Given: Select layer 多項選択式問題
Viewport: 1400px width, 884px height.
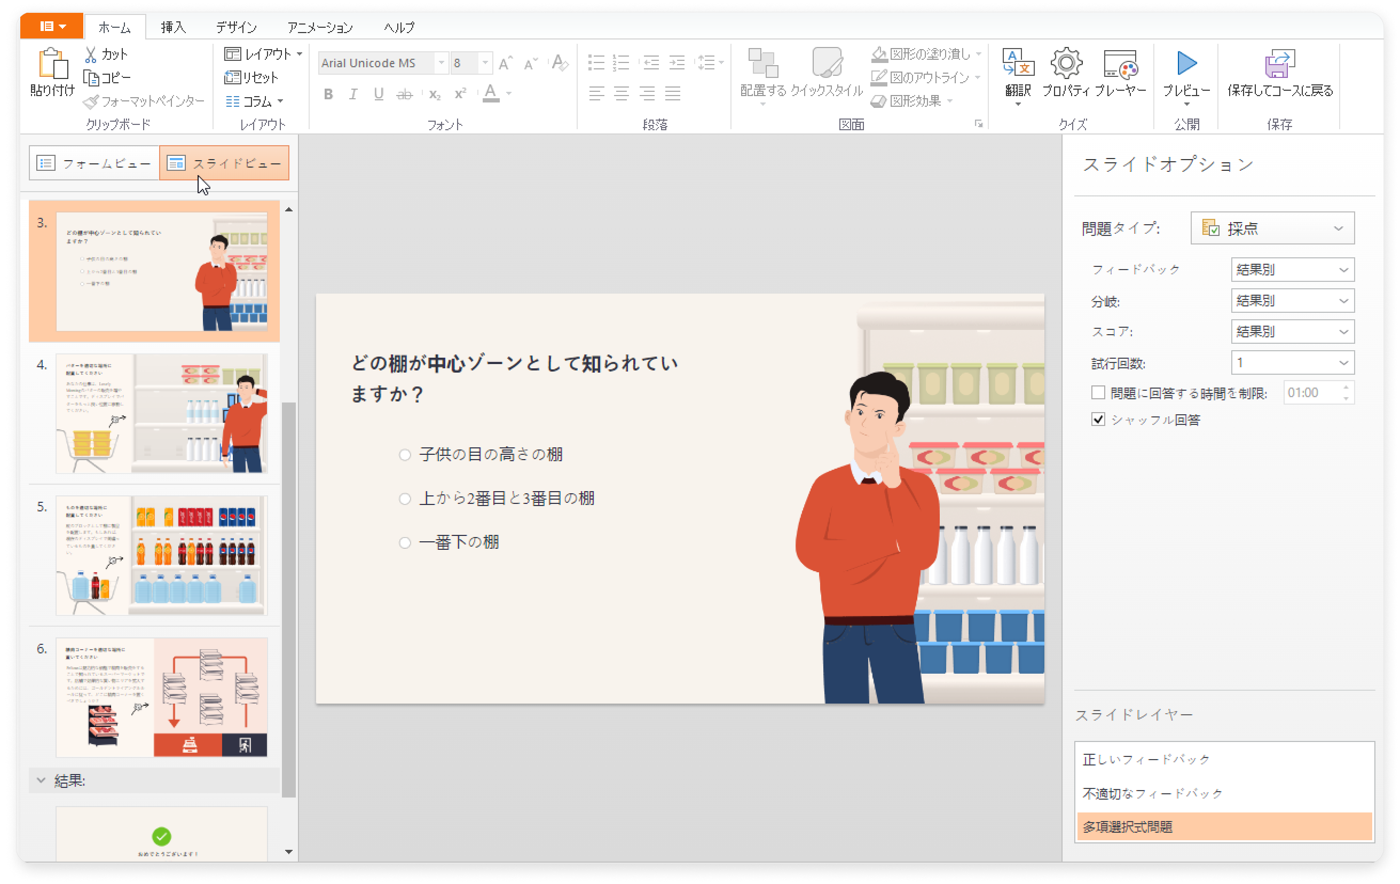Looking at the screenshot, I should [x=1224, y=827].
